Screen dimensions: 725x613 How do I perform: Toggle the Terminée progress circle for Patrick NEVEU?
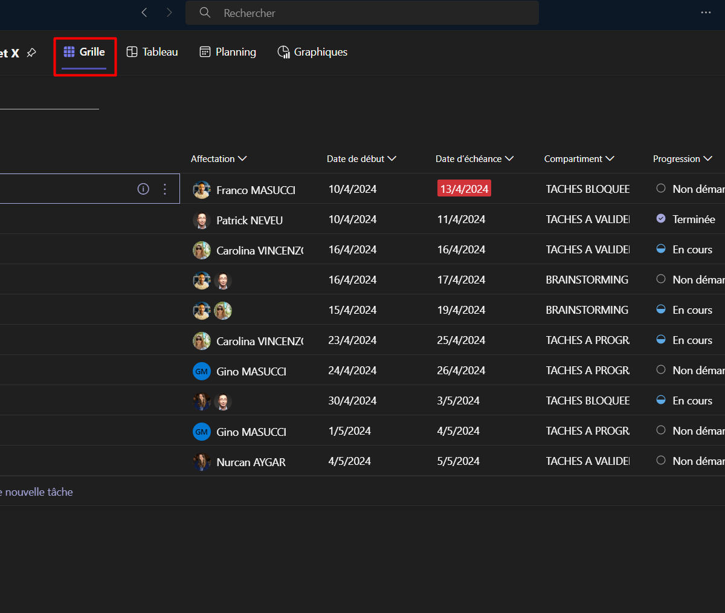(x=661, y=219)
